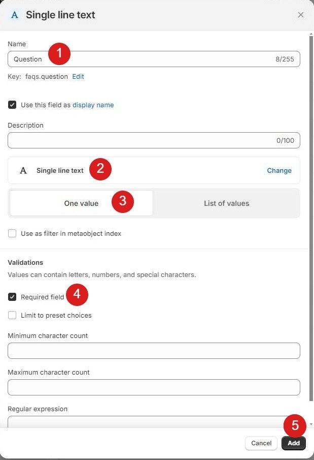Click the Edit link next to key
This screenshot has width=314, height=460.
(78, 77)
